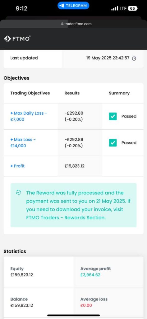Screen dimensions: 147x319
Task: Tap the Average profit £3,964.62 value
Action: coord(90,275)
